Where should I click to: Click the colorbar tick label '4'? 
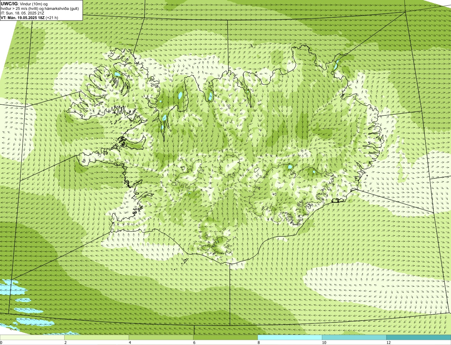(130, 343)
